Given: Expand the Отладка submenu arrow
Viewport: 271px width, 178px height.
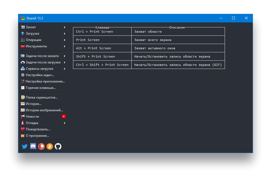Looking at the screenshot, I should pyautogui.click(x=65, y=123).
